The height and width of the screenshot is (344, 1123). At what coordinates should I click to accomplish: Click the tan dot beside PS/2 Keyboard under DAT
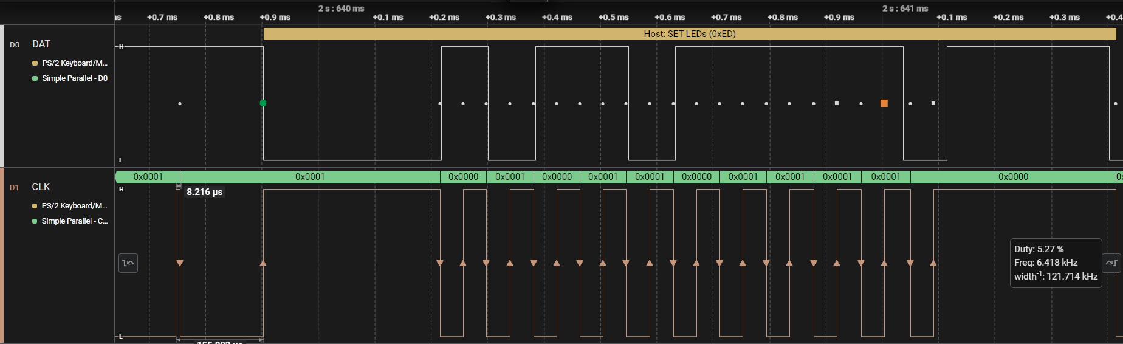point(35,63)
